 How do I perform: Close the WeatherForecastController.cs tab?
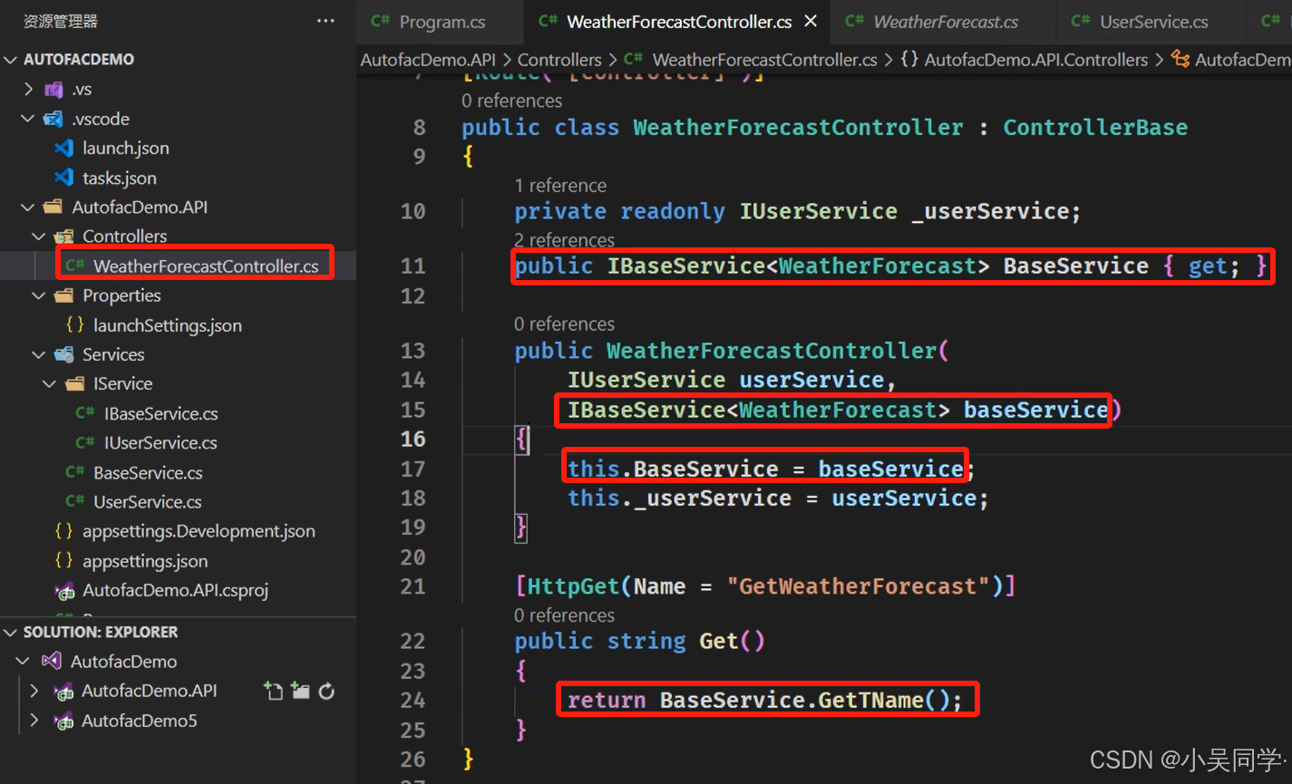811,21
